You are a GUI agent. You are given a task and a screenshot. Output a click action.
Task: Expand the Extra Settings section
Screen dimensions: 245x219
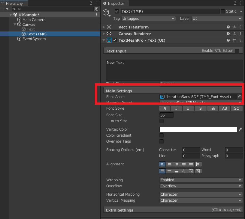point(173,210)
